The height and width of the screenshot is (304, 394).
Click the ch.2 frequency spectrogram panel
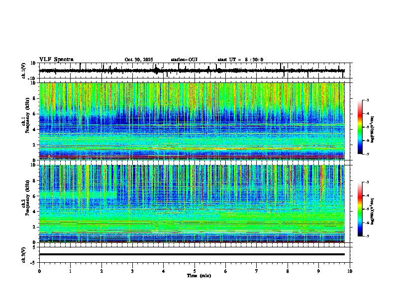[x=192, y=204]
